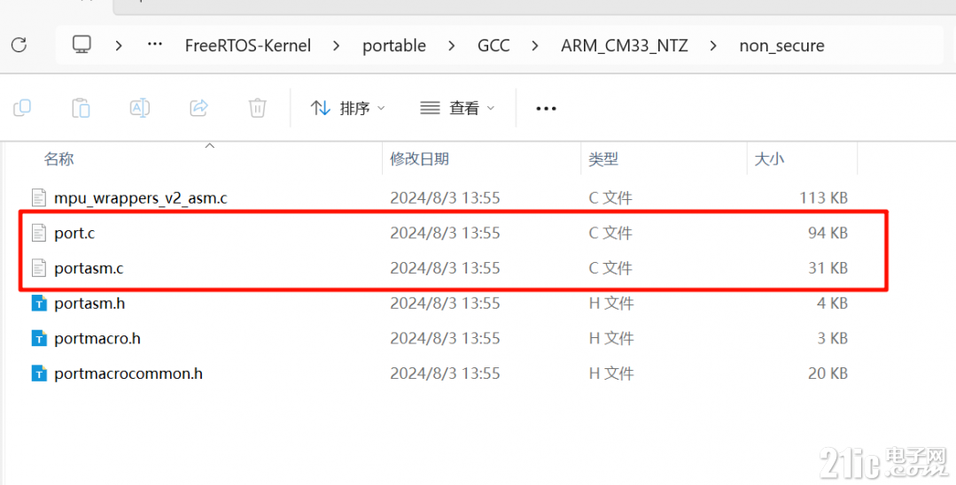Expand the chevron after FreeRTOS-Kernel
Viewport: 956px width, 485px height.
click(x=336, y=46)
